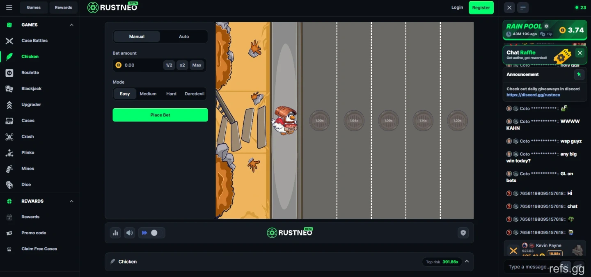Open Rewards page in the sidebar
This screenshot has width=591, height=277.
[x=30, y=217]
